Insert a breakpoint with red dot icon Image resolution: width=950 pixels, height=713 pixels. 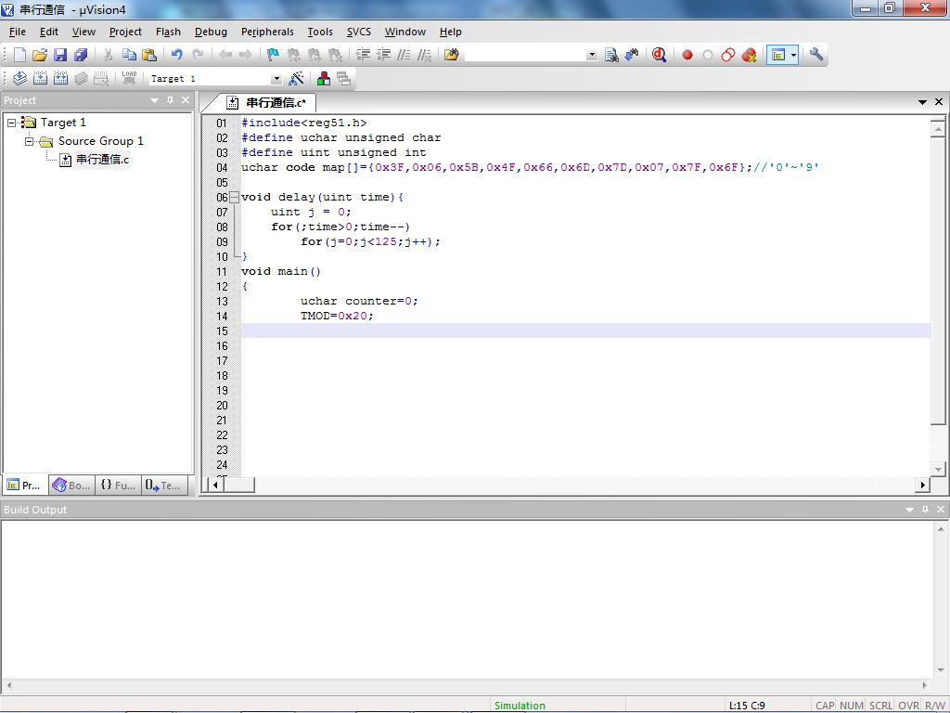pos(687,55)
